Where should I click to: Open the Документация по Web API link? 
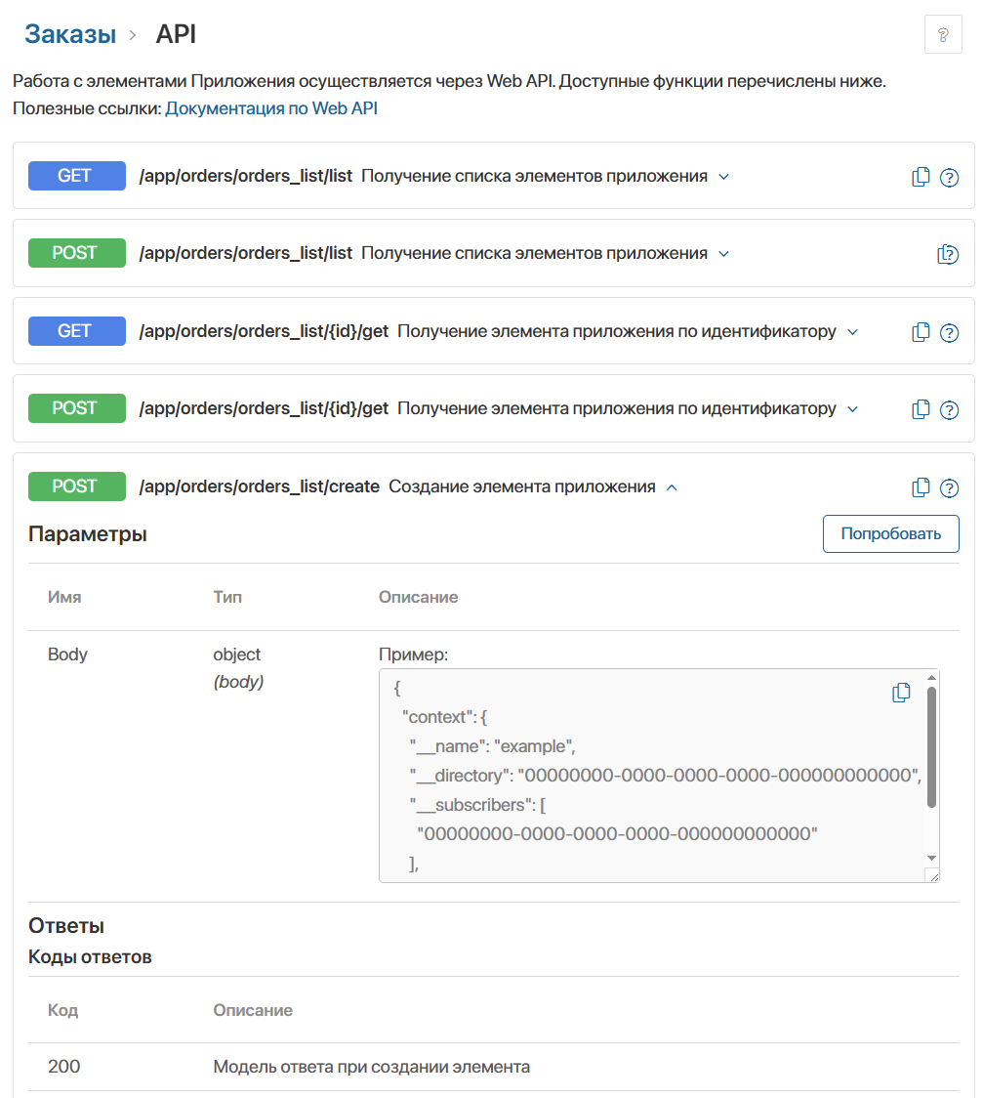point(271,108)
